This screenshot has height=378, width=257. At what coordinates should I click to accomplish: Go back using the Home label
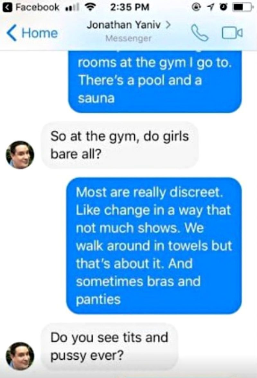coord(40,33)
